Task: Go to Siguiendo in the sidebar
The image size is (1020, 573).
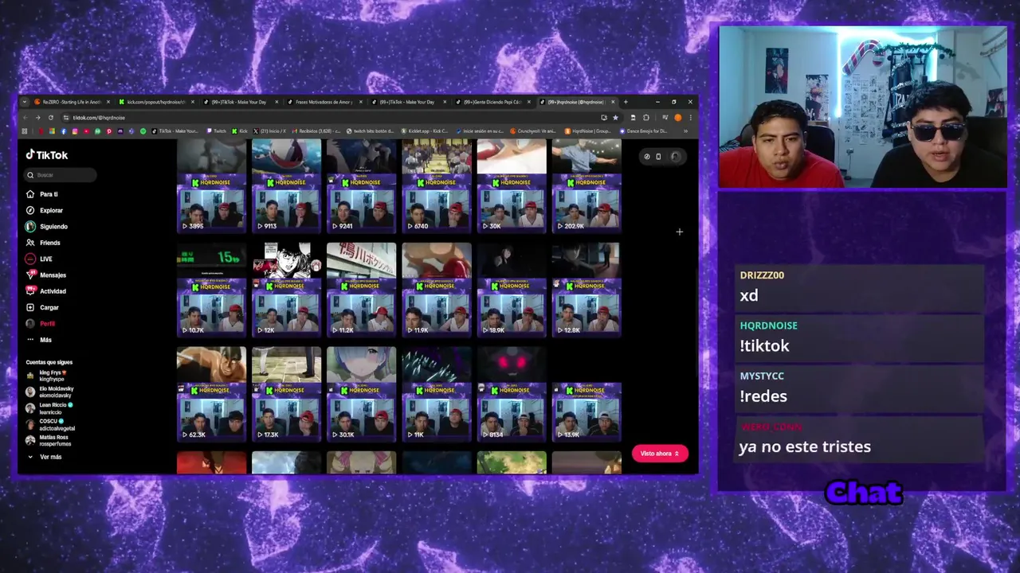Action: click(x=46, y=227)
